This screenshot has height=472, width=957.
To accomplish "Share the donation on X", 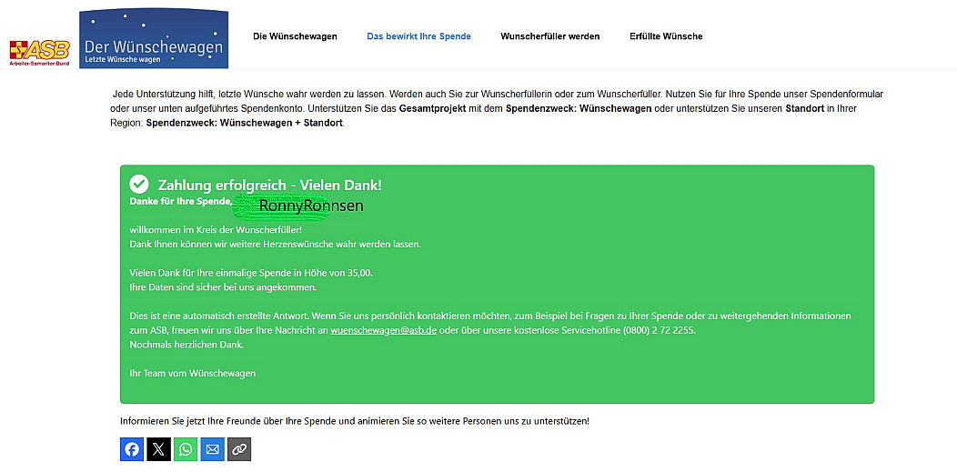I will (158, 449).
